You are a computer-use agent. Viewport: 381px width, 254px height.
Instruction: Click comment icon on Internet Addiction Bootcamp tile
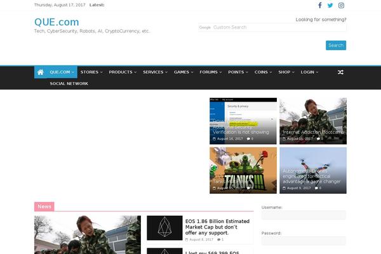pos(318,139)
